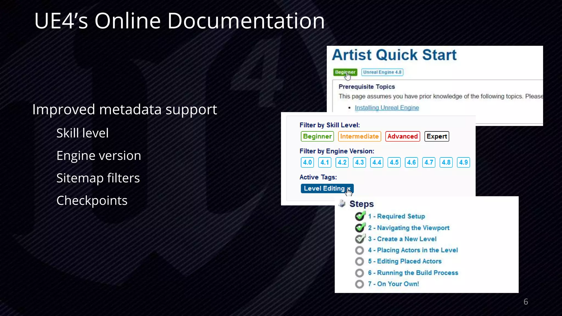This screenshot has width=562, height=316.
Task: Filter by Beginner skill level
Action: point(317,136)
